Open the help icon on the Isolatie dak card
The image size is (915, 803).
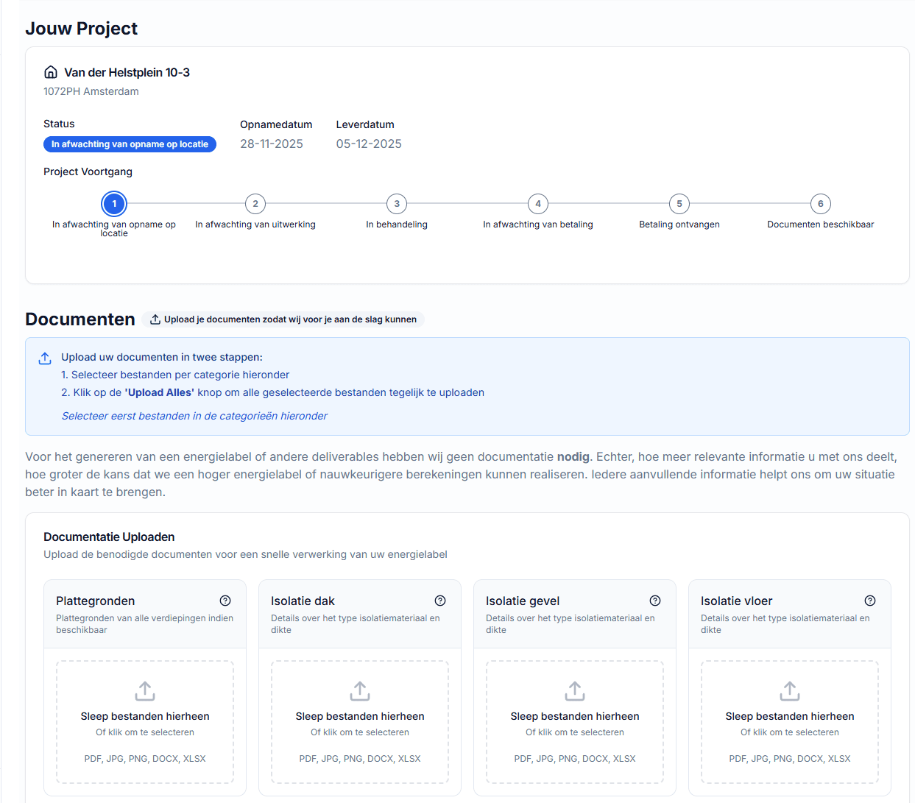click(440, 600)
